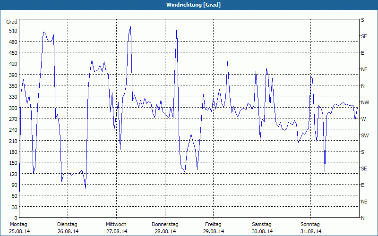The height and width of the screenshot is (236, 378).
Task: Select the 30 axis value
Action: [x=15, y=207]
